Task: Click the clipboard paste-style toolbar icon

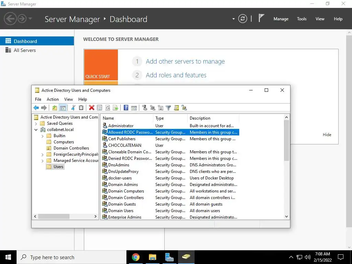Action: point(81,108)
